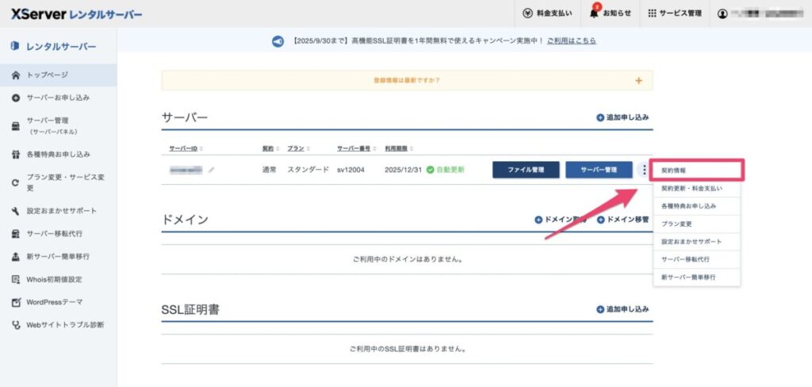812x387 pixels.
Task: Click the server icon beside サーバー管理
Action: click(x=16, y=126)
